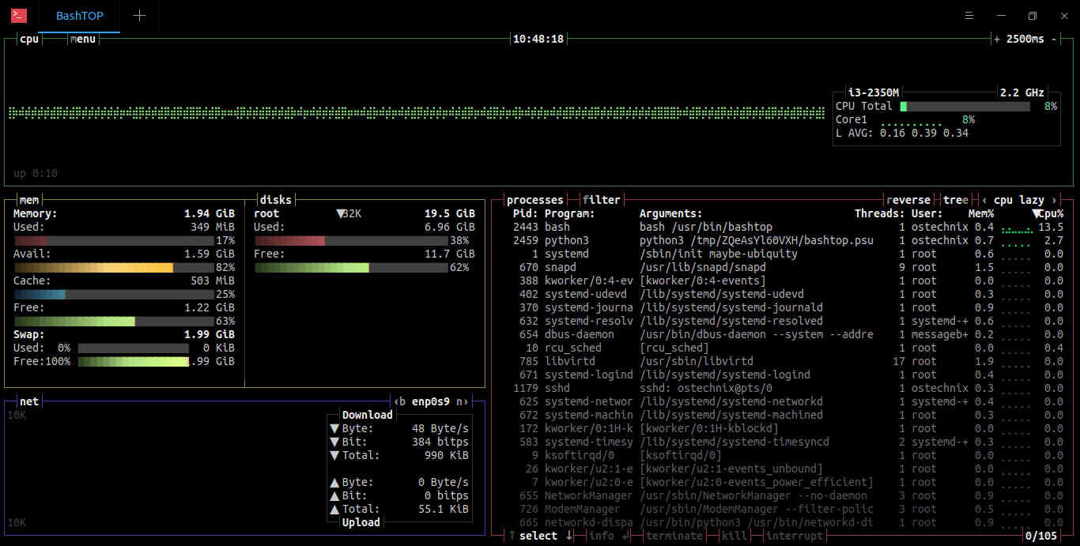Screen dimensions: 1080x546
Task: Click 'n›' to switch to the next network interface
Action: pos(463,401)
